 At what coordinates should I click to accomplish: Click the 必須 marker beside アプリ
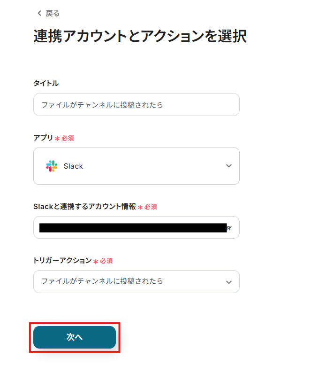[x=68, y=138]
